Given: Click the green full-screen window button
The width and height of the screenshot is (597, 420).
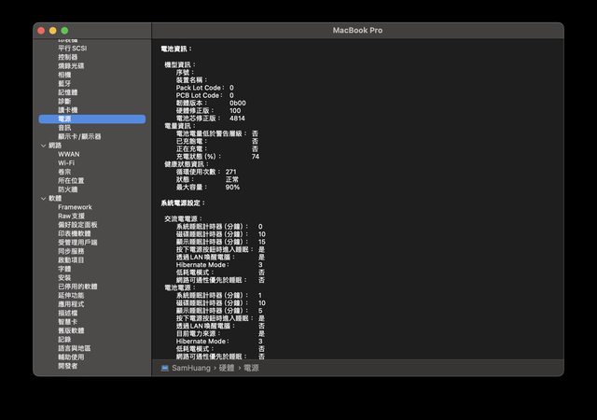Looking at the screenshot, I should (64, 31).
